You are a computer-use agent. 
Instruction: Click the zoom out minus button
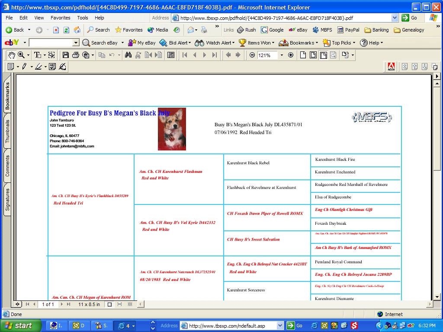252,55
